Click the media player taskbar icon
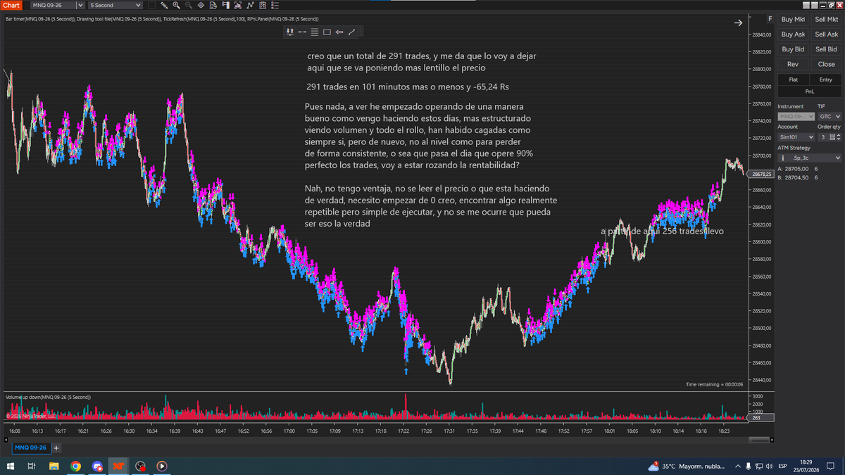 coord(161,466)
